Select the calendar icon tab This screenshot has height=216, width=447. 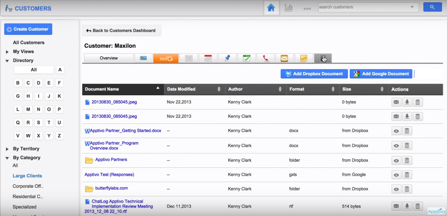(208, 58)
